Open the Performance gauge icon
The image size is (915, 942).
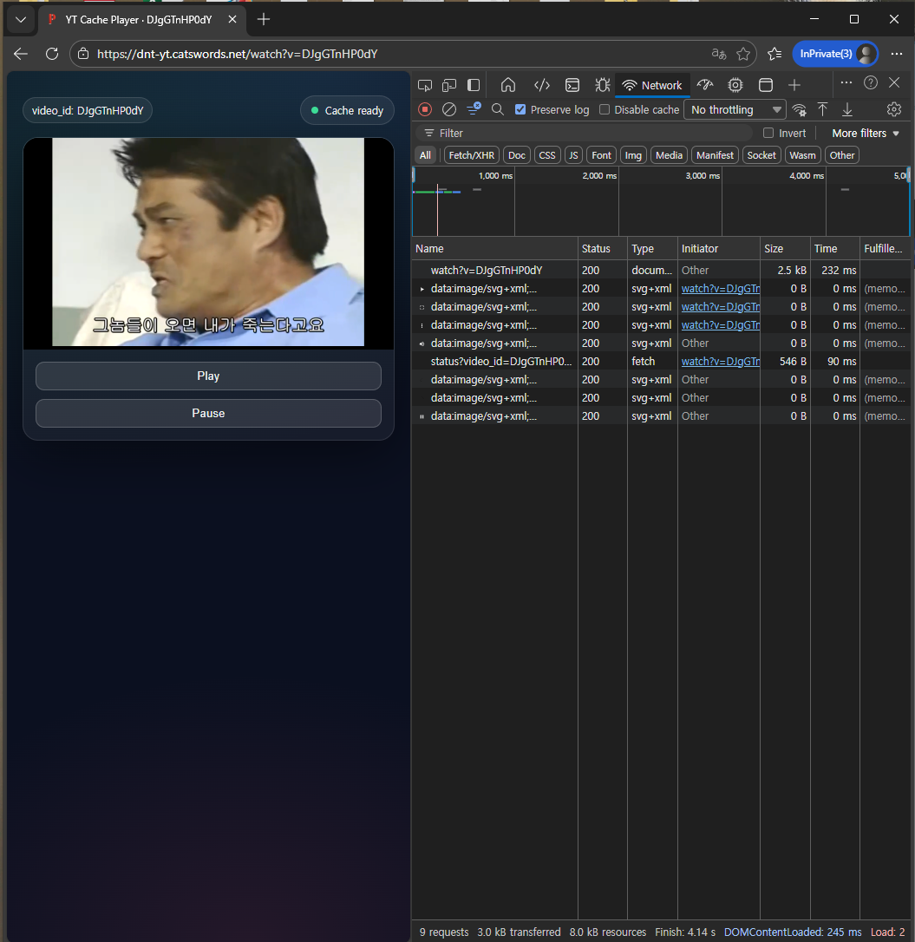tap(705, 85)
